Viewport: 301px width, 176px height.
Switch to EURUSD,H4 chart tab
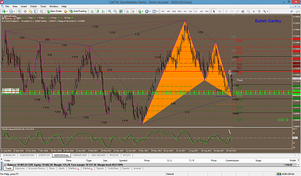coord(9,155)
